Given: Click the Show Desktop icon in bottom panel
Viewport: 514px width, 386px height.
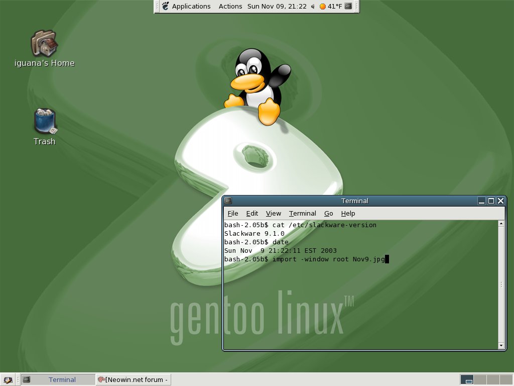Looking at the screenshot, I should coord(8,380).
